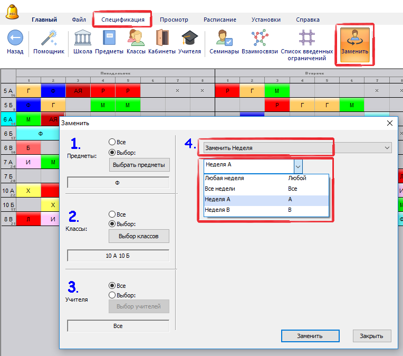
Task: Open the Классы classes icon
Action: coord(136,38)
